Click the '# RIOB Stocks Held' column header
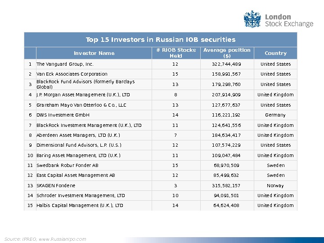 point(176,53)
